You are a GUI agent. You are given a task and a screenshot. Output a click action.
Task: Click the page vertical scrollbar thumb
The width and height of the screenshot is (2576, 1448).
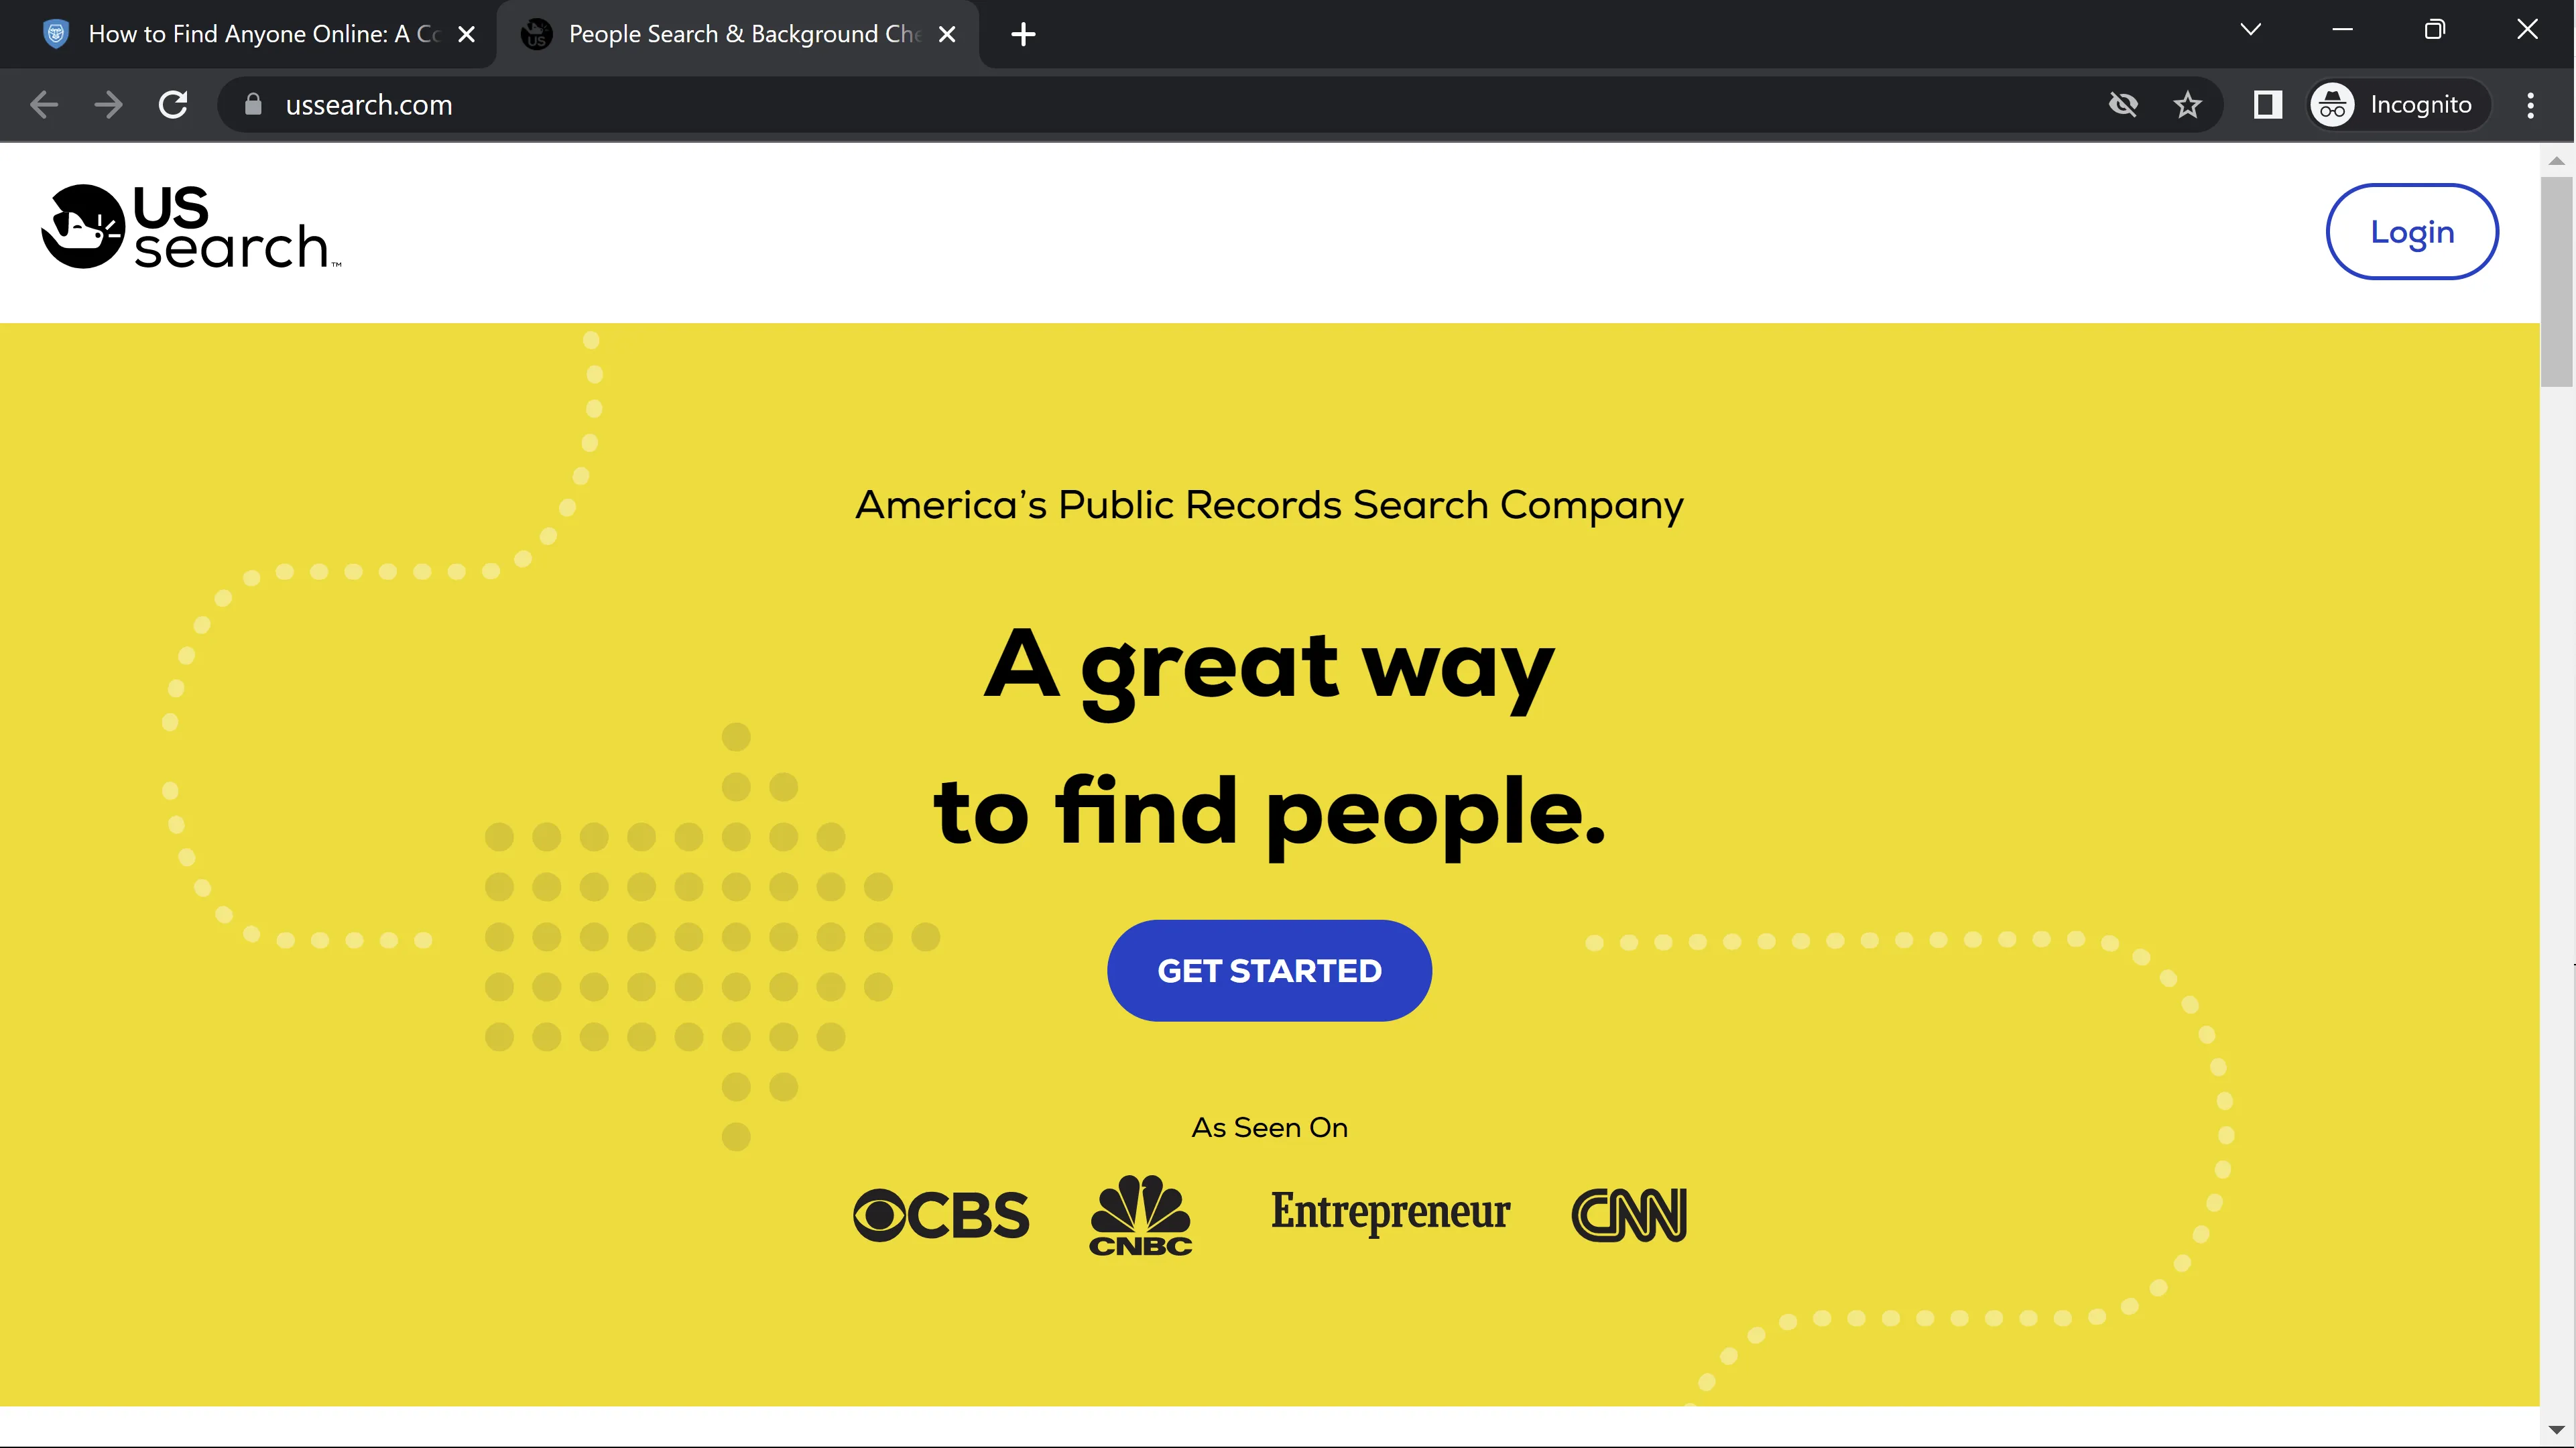coord(2556,280)
